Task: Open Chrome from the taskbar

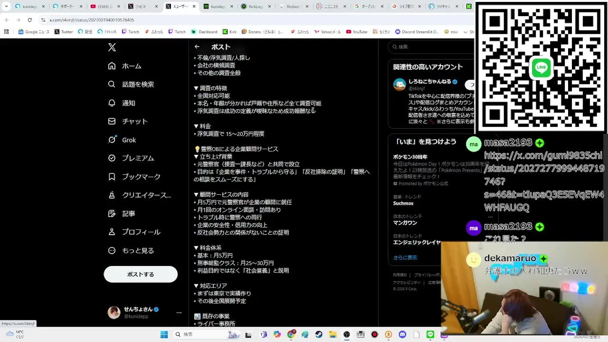Action: click(291, 334)
